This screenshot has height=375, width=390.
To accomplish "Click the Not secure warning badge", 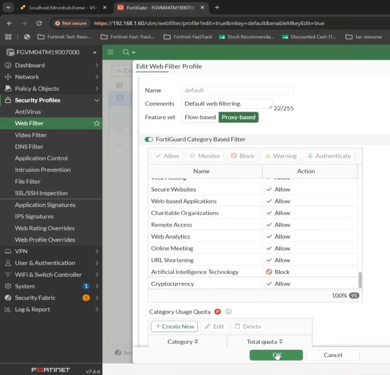I will 71,23.
